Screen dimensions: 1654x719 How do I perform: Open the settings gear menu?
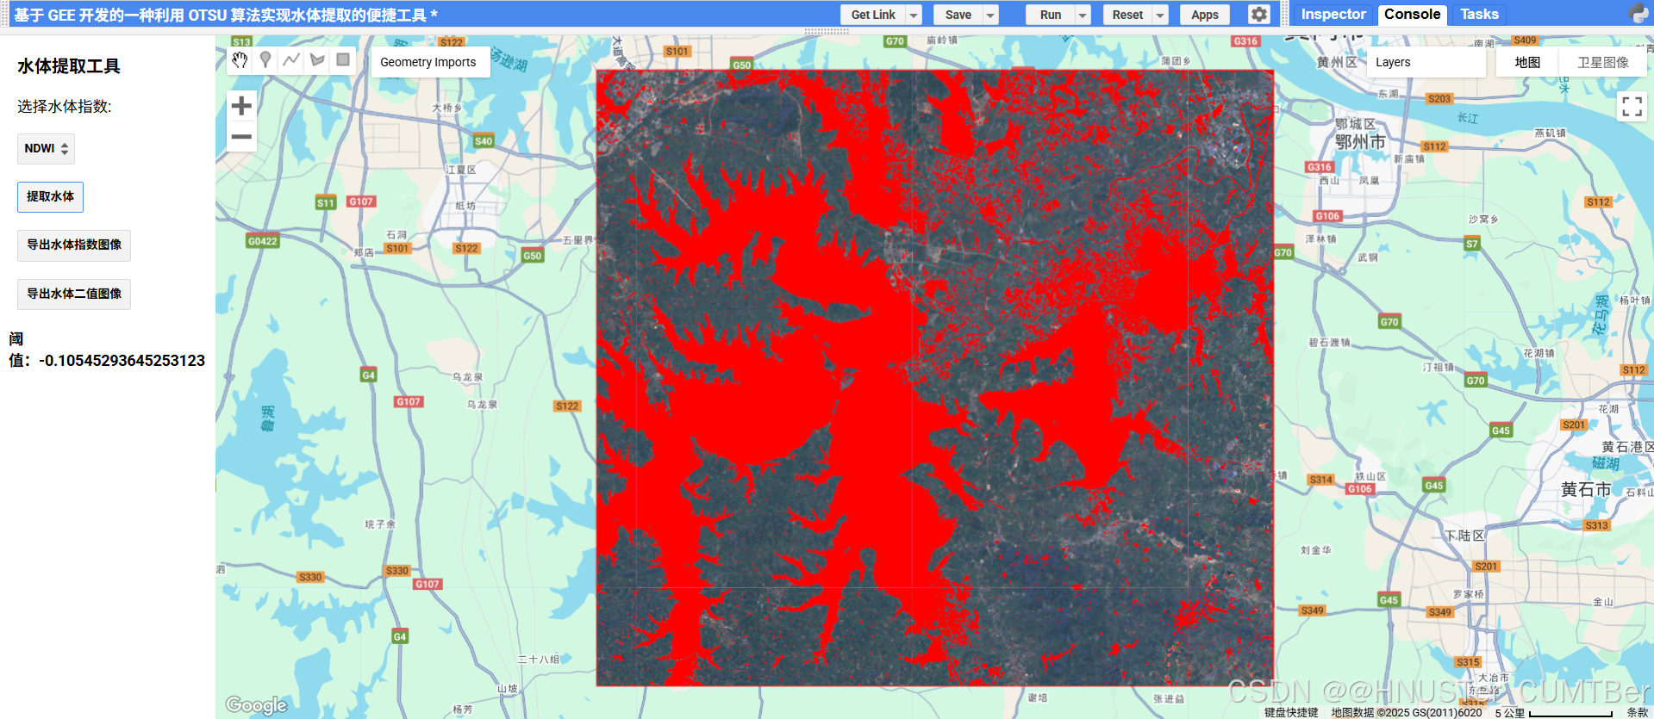pyautogui.click(x=1259, y=15)
